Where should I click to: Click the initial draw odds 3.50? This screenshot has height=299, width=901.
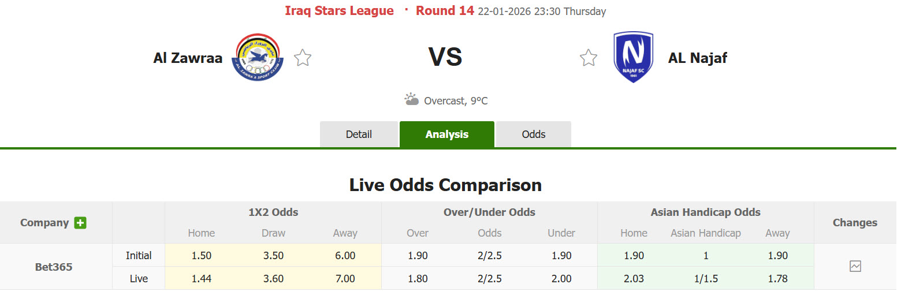273,256
